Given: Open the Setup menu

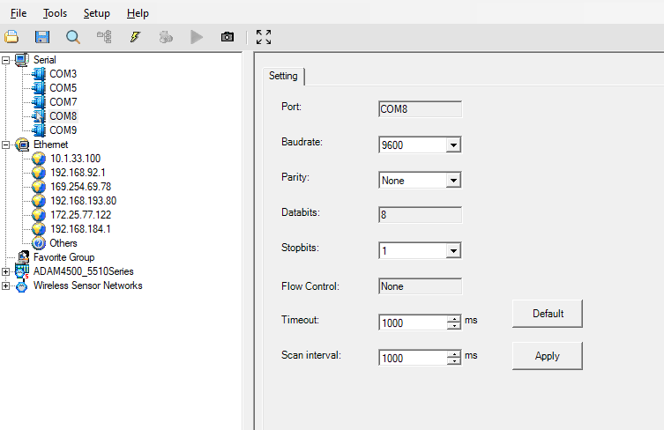Looking at the screenshot, I should tap(96, 13).
